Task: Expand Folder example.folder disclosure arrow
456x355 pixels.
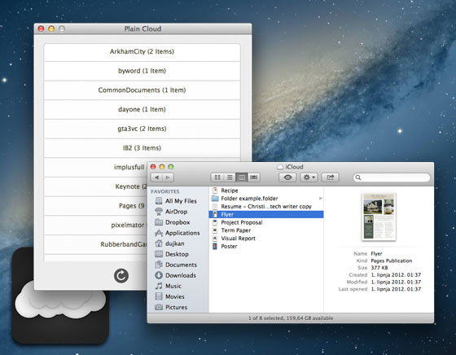Action: (x=321, y=199)
